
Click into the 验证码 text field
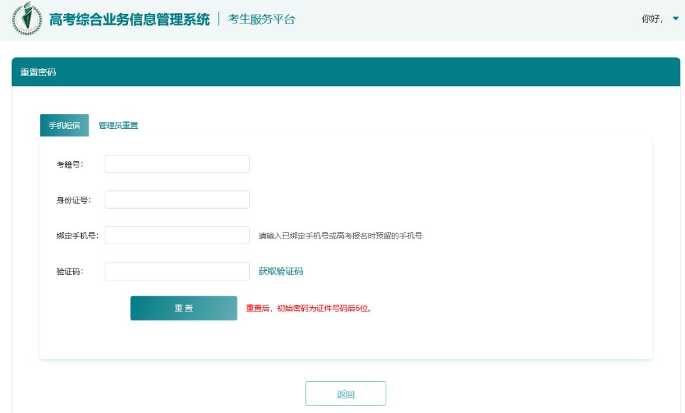click(177, 272)
